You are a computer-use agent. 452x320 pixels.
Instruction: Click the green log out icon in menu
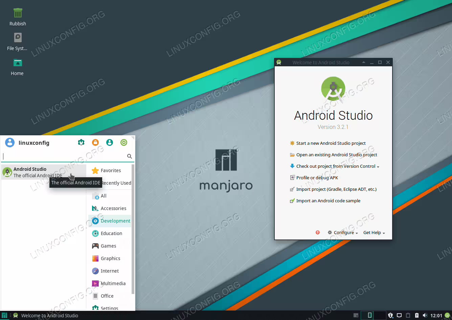pyautogui.click(x=124, y=142)
